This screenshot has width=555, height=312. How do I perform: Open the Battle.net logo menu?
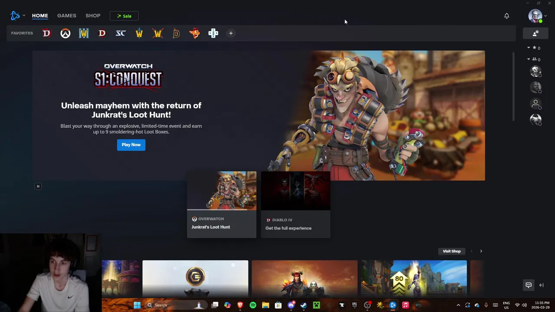tap(17, 16)
